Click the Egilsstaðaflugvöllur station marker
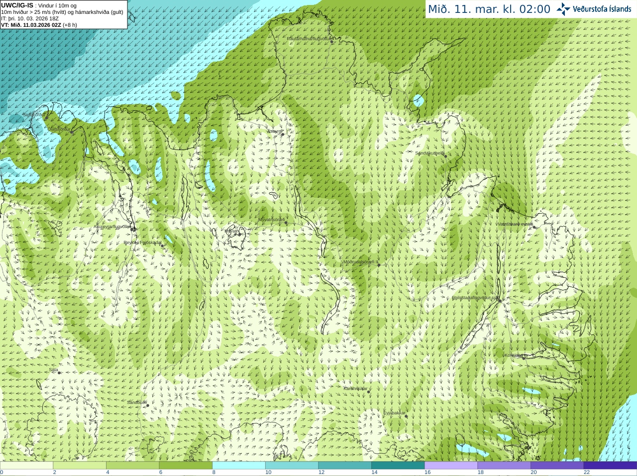Viewport: 637px width, 476px height. click(x=500, y=301)
